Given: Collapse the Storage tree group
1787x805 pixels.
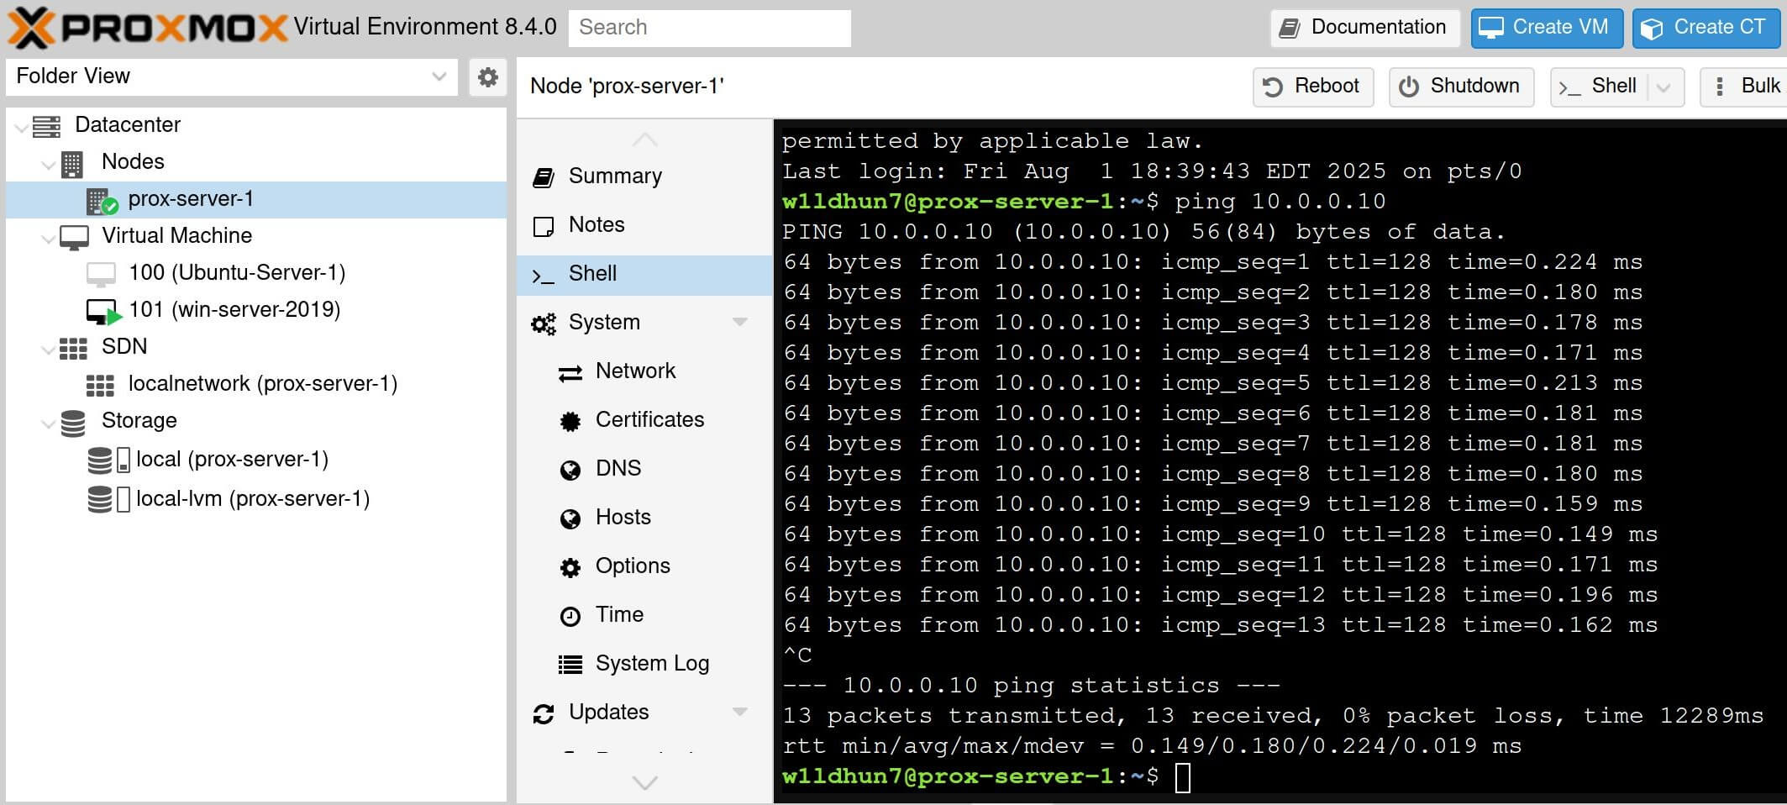Looking at the screenshot, I should click(x=48, y=423).
